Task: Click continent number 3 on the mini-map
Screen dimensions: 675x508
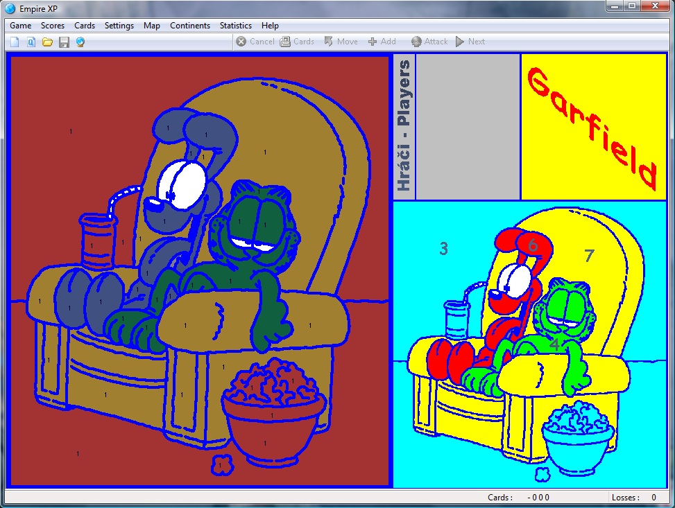Action: pyautogui.click(x=443, y=248)
